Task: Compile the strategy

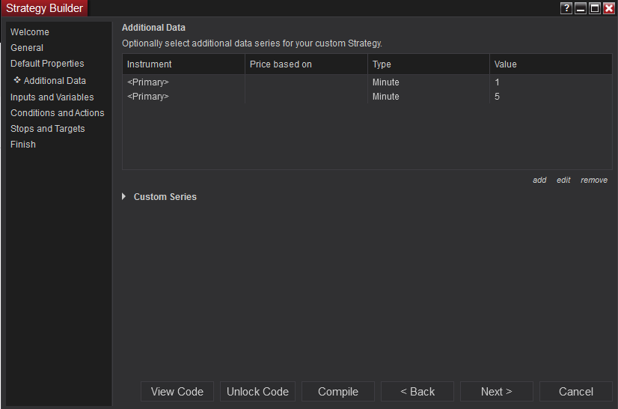Action: click(338, 392)
